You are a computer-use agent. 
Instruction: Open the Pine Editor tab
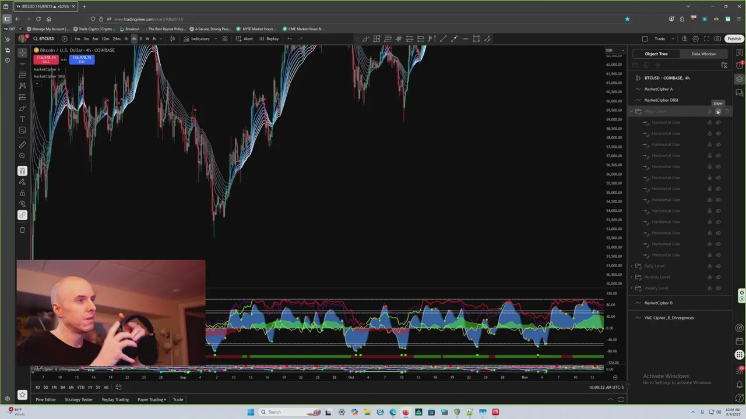click(x=45, y=400)
